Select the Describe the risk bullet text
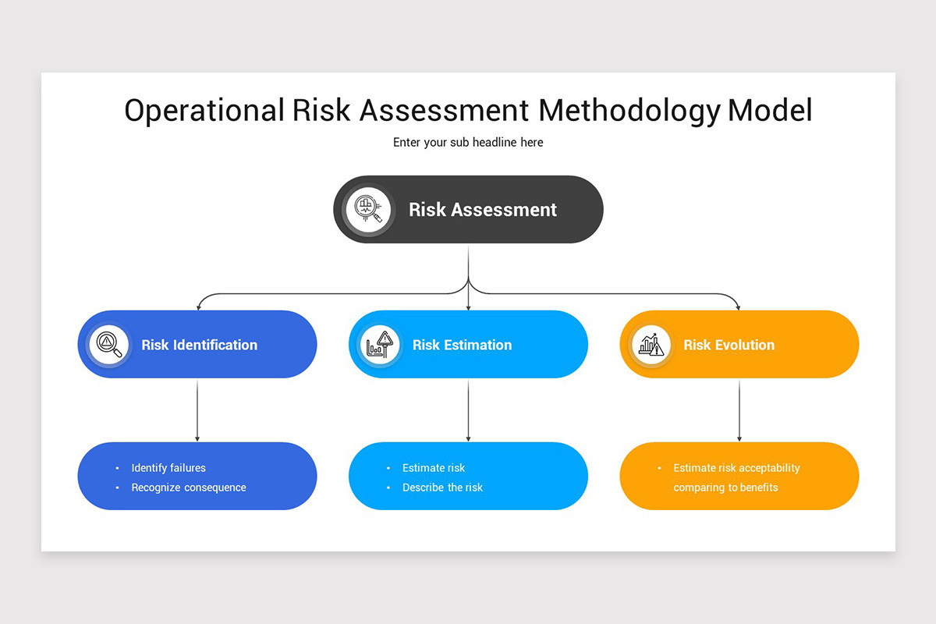This screenshot has height=624, width=936. [x=442, y=487]
